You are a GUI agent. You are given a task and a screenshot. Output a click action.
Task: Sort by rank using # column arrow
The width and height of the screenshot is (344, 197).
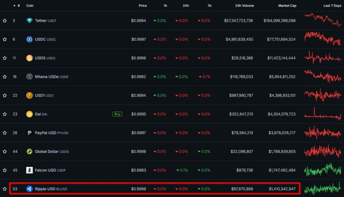pos(14,6)
